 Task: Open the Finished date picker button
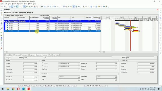coord(79,66)
